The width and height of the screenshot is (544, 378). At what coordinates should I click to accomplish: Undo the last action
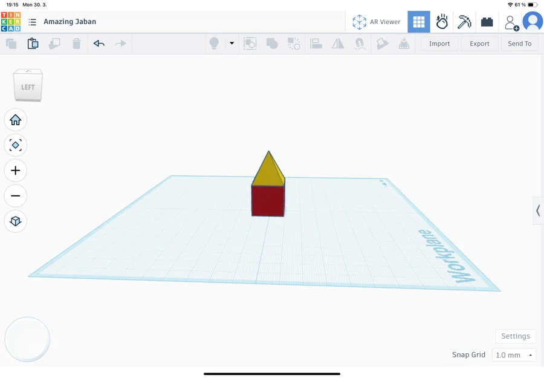[99, 43]
